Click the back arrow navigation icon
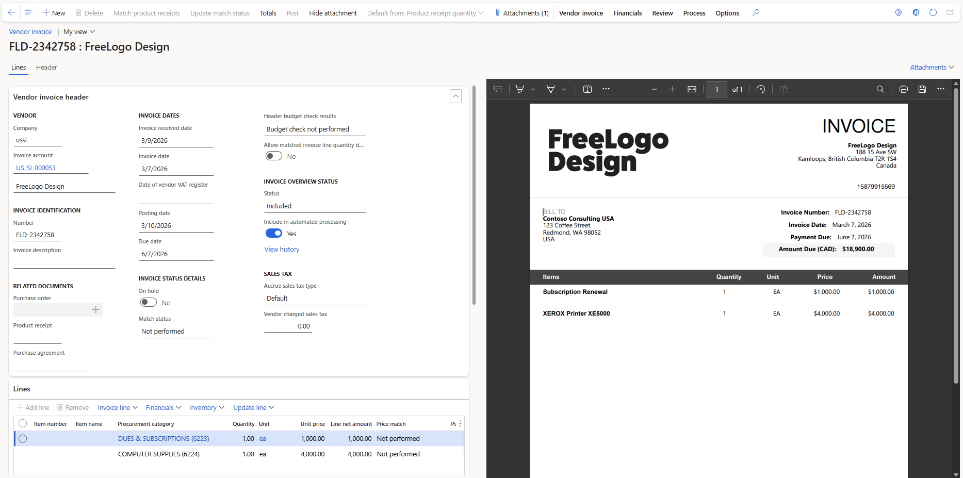 tap(11, 13)
